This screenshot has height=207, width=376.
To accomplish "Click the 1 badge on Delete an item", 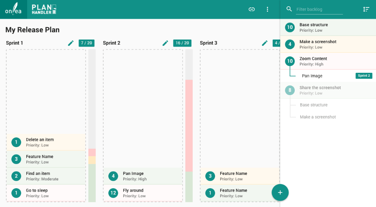I will pos(16,142).
